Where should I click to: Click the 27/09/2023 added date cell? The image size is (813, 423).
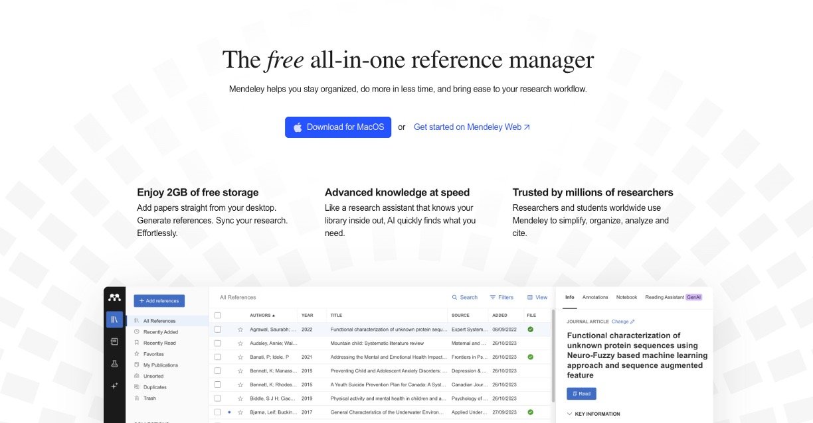tap(504, 412)
